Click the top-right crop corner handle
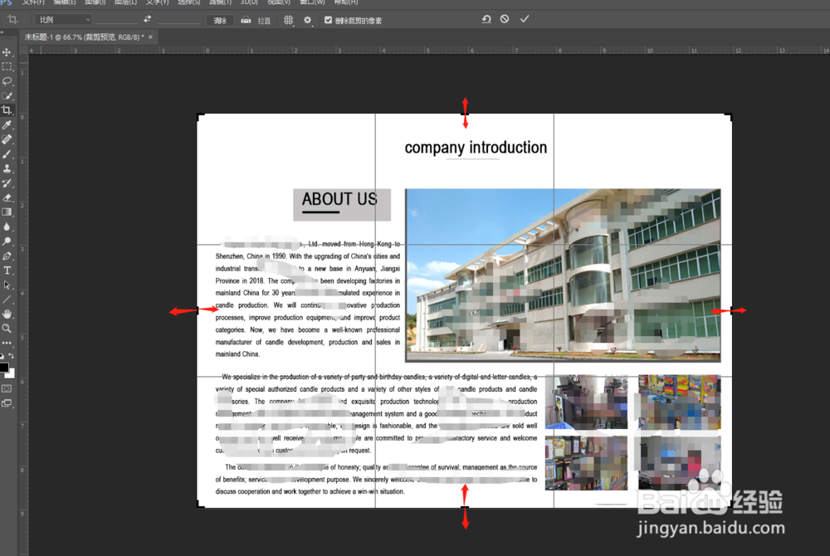The width and height of the screenshot is (830, 556). pyautogui.click(x=730, y=116)
